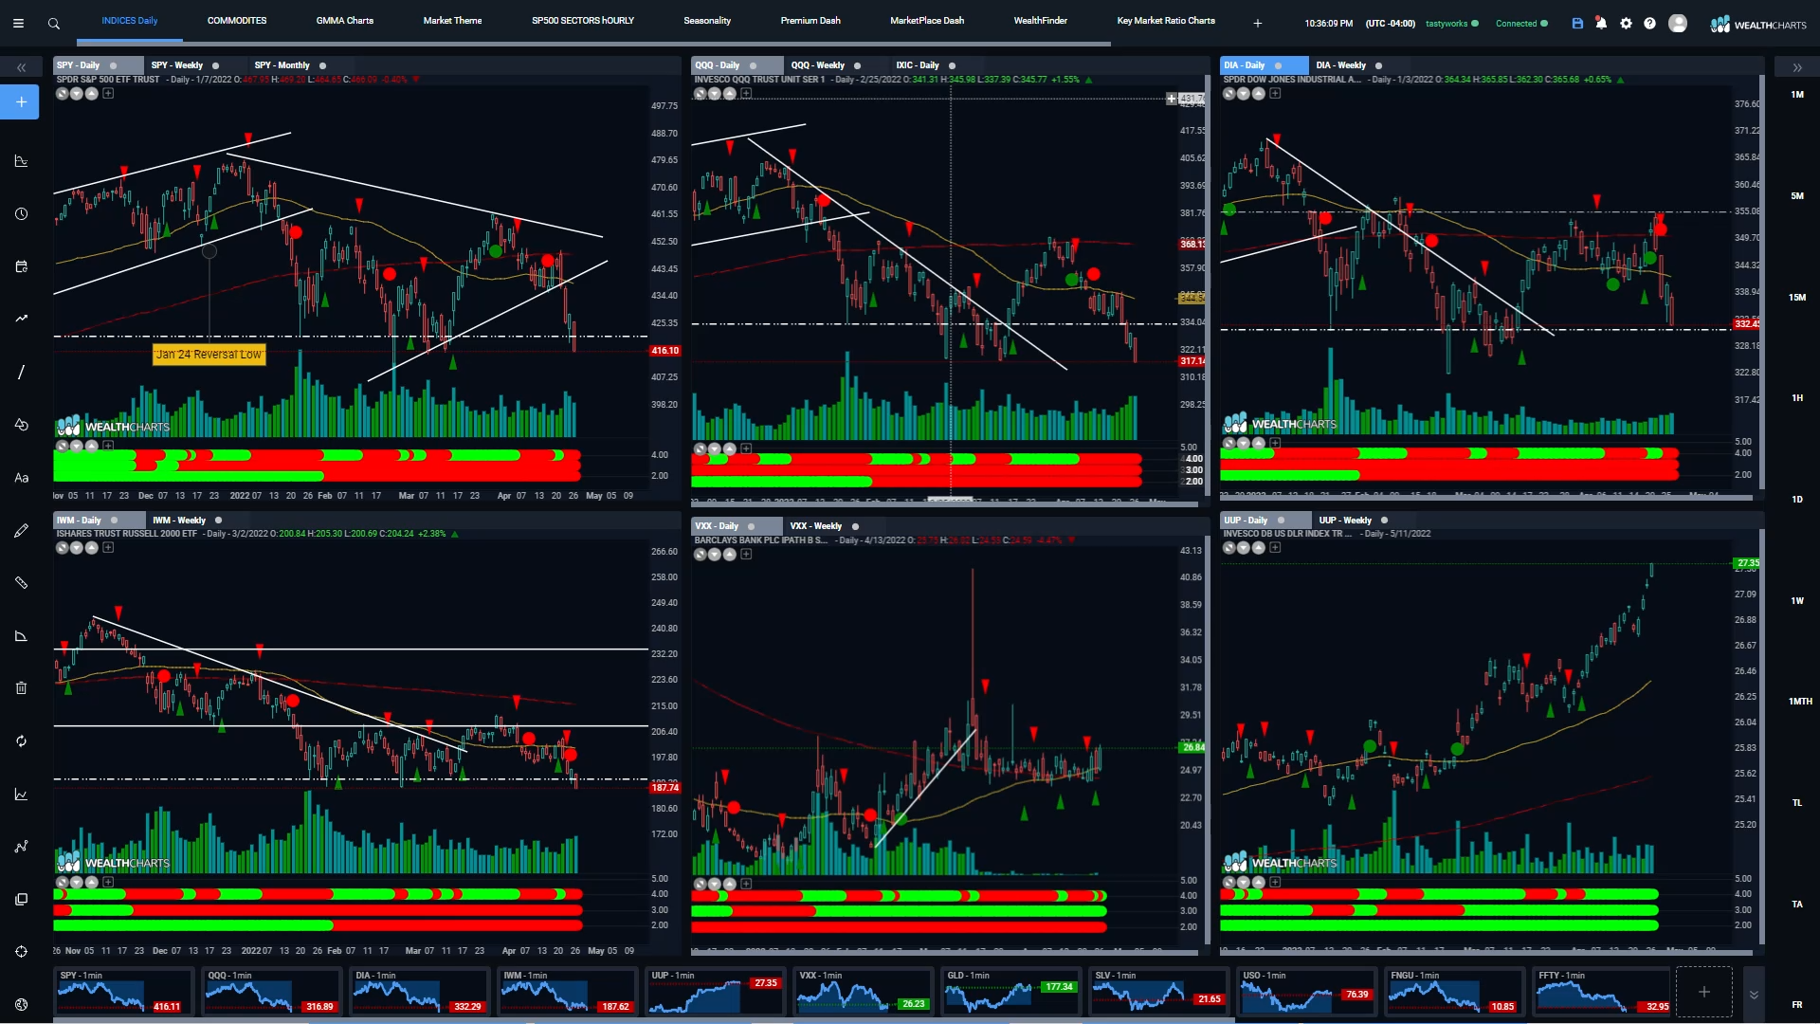Toggle the dot on DIA - Weekly tab

click(x=1378, y=65)
